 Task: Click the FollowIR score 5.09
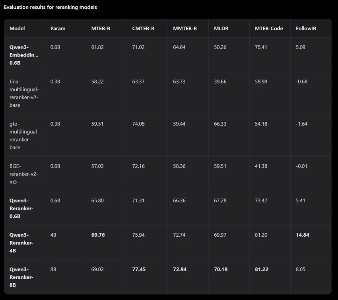(301, 47)
